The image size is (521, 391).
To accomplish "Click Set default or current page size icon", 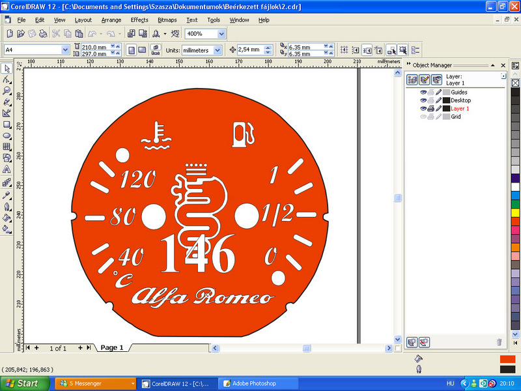I will pos(156,50).
